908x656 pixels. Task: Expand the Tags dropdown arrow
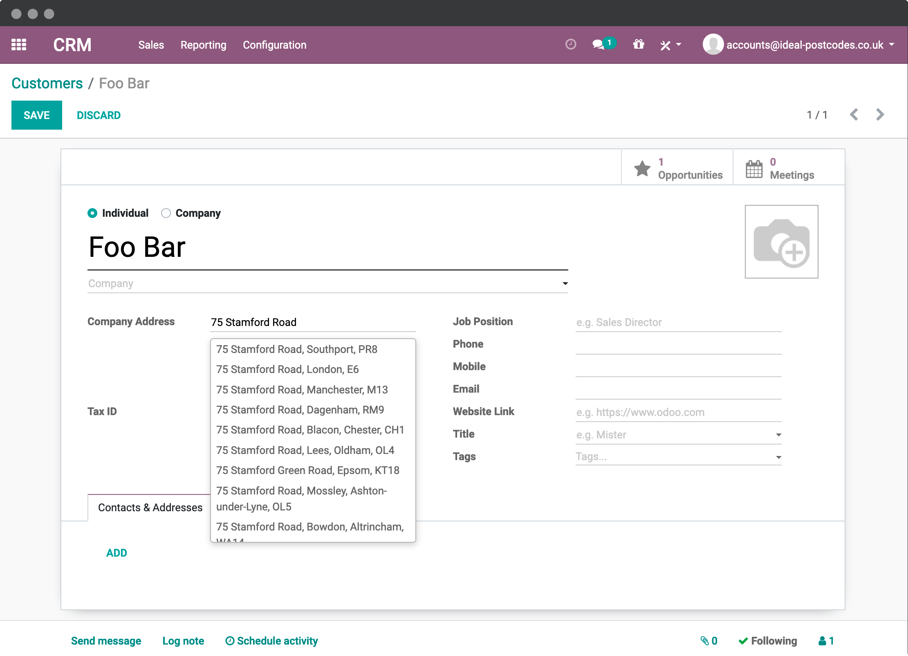point(778,457)
